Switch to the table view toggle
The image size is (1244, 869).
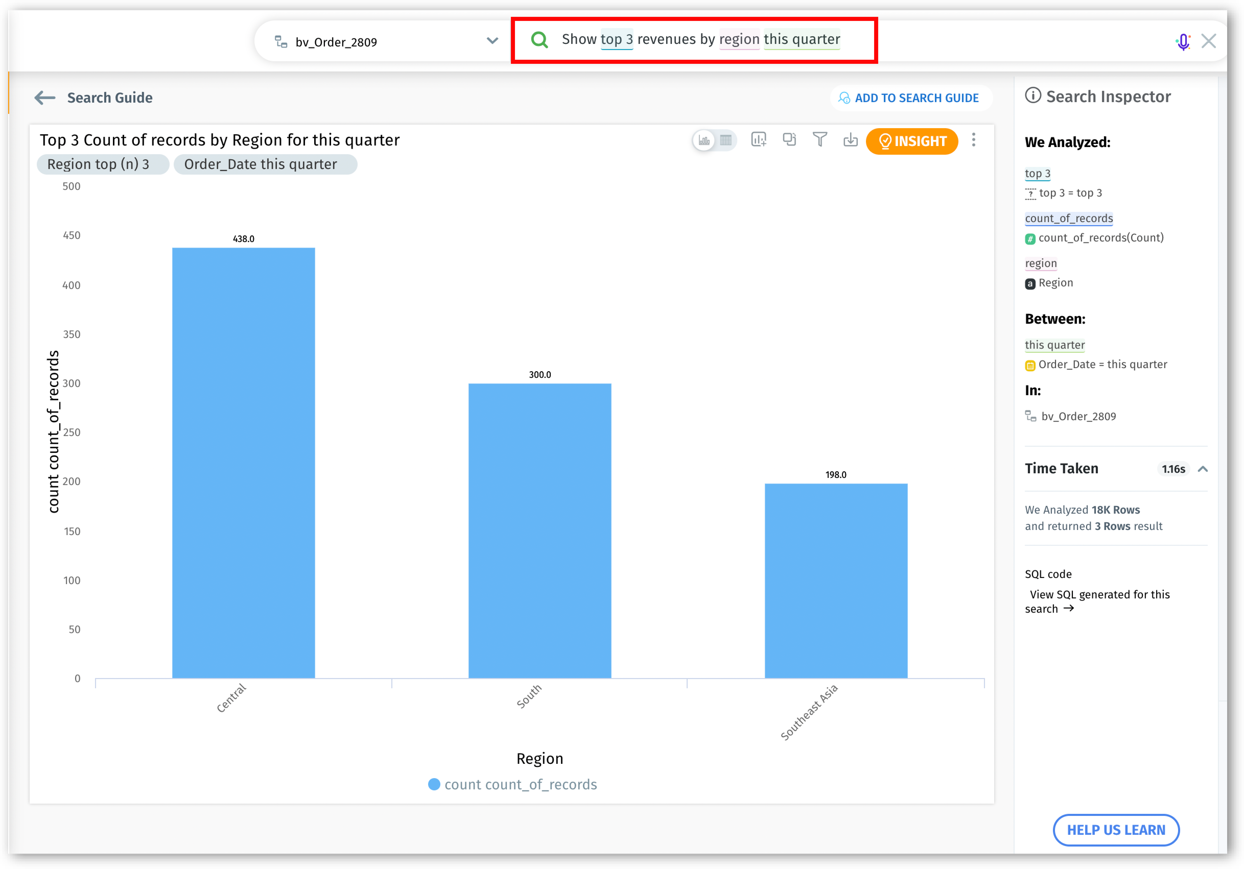tap(726, 140)
